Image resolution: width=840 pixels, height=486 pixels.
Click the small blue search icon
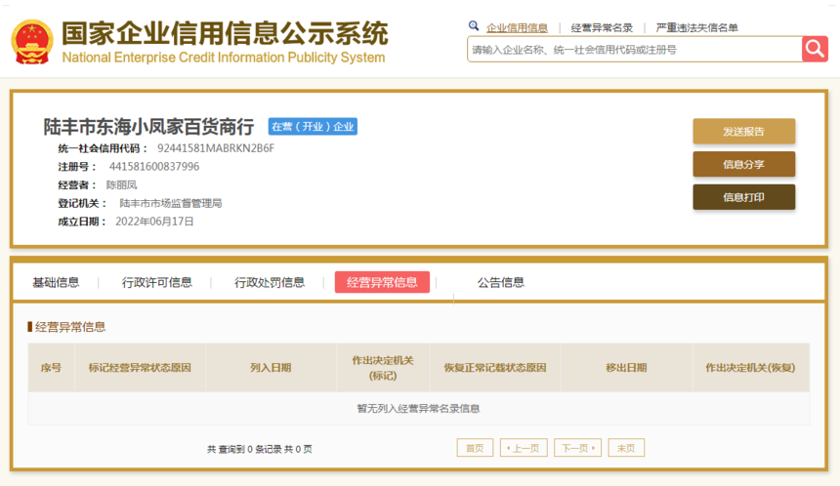[x=474, y=25]
